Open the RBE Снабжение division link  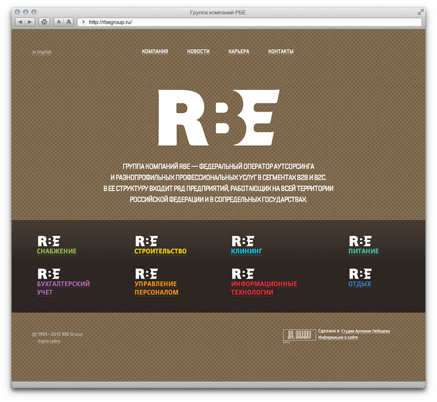click(57, 251)
